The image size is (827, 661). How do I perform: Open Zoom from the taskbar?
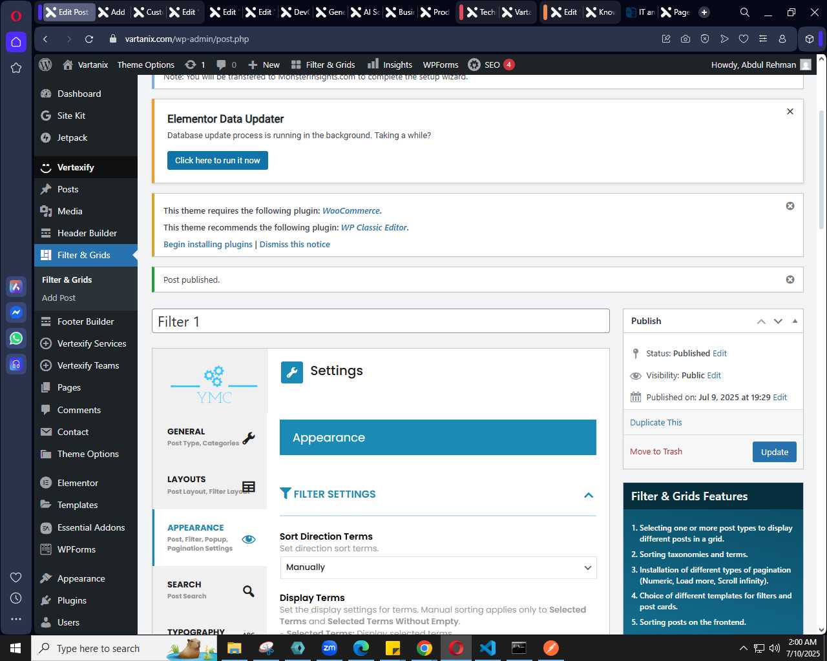(x=330, y=648)
